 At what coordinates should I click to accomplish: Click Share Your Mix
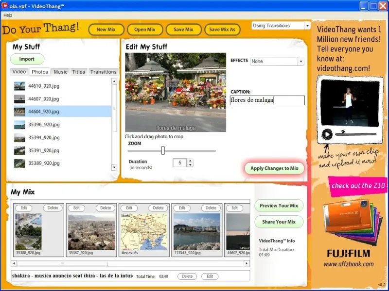click(x=279, y=222)
